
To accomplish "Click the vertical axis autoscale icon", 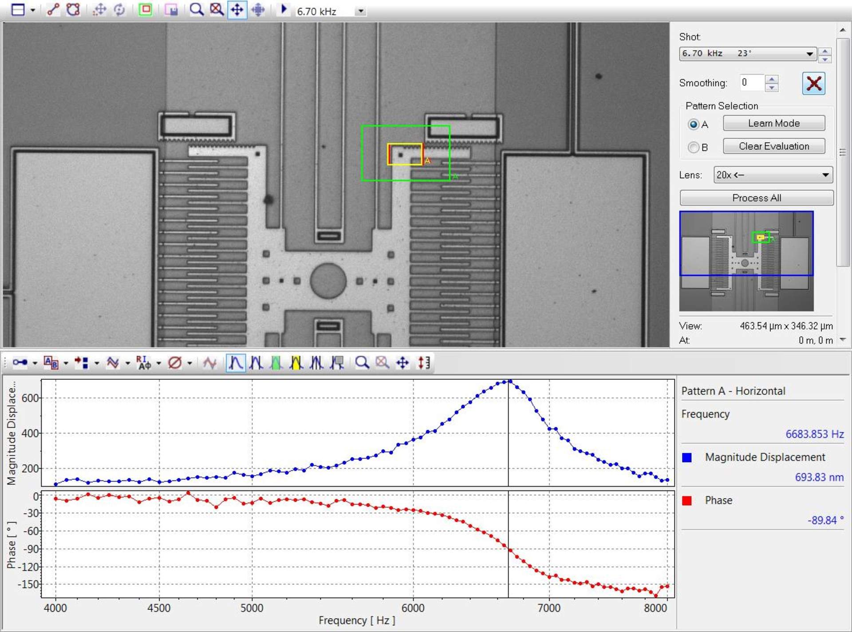I will tap(424, 363).
